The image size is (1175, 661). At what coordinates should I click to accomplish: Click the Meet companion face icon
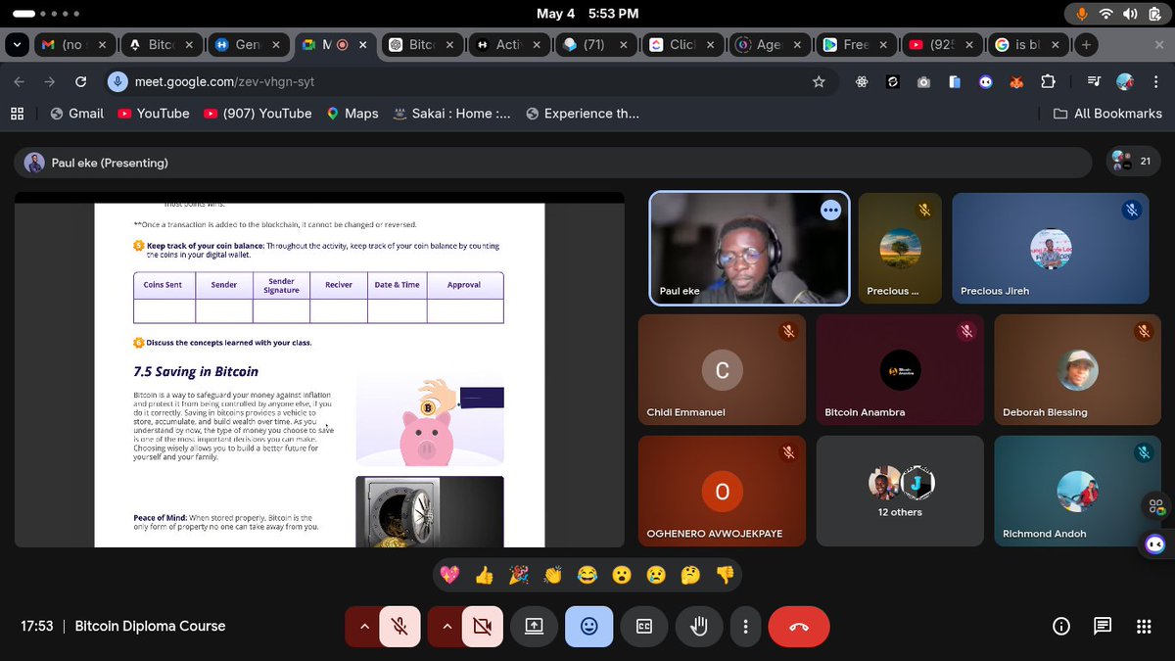tap(1155, 543)
